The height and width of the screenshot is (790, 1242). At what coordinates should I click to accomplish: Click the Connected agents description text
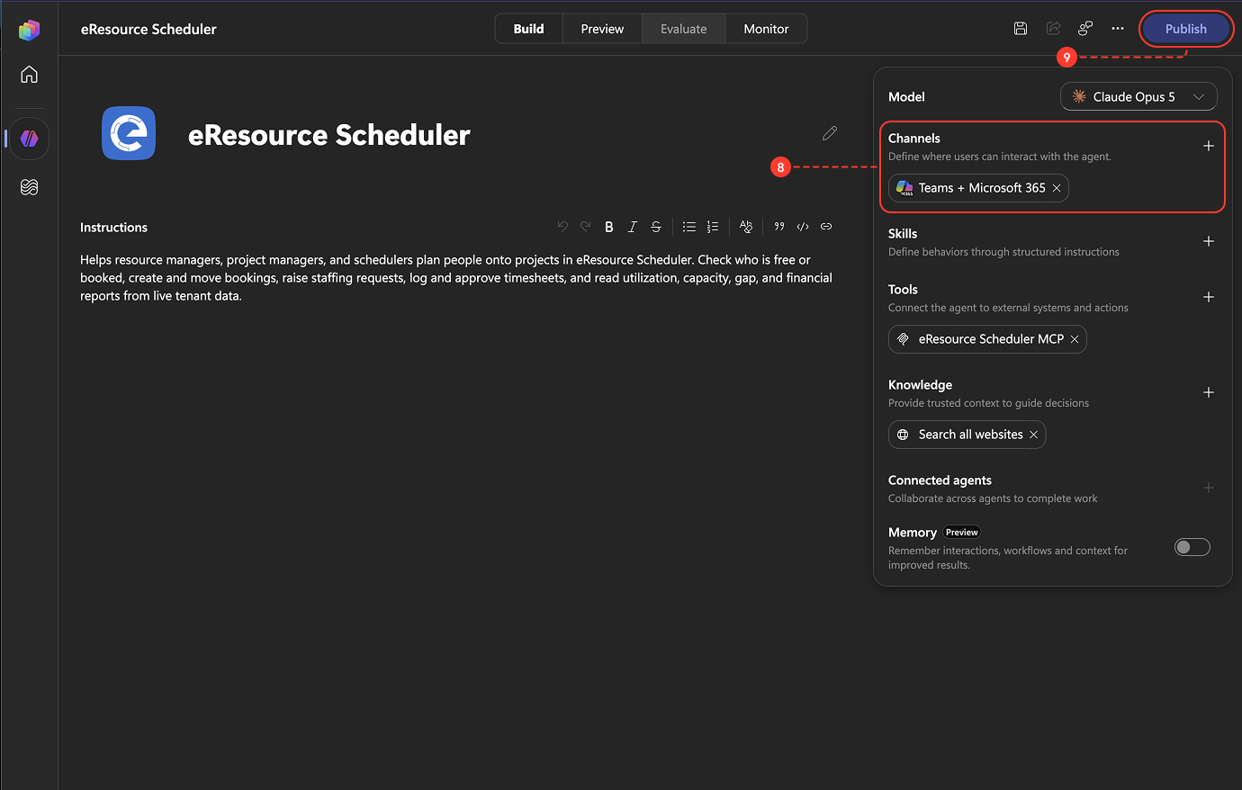(993, 498)
